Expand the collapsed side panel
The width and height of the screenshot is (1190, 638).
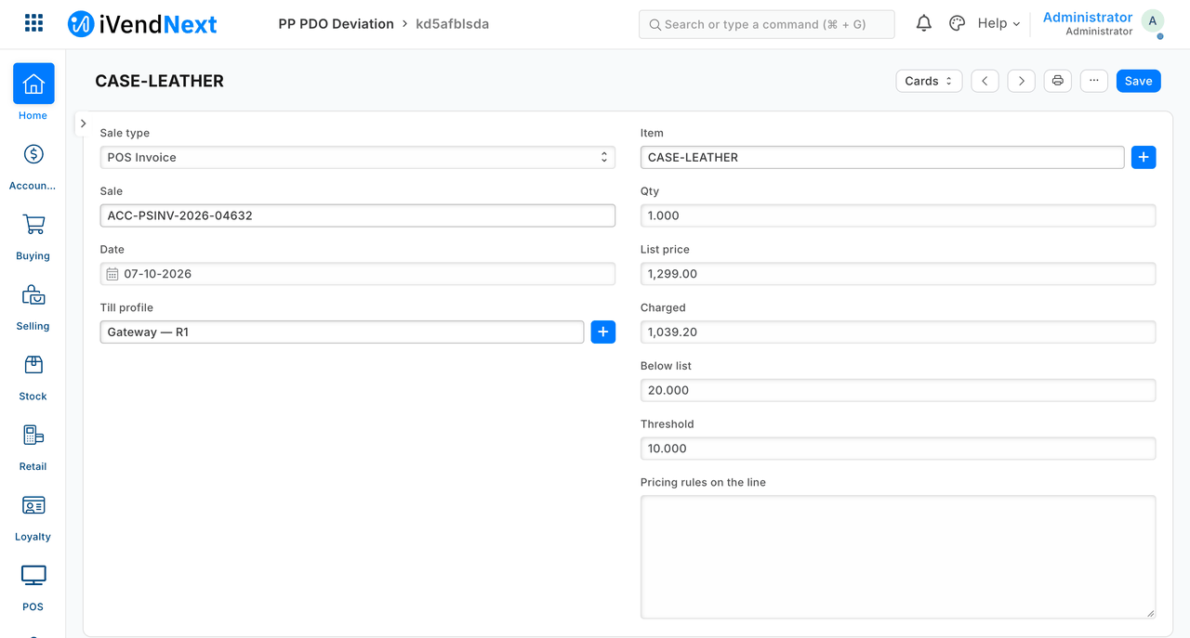(83, 124)
